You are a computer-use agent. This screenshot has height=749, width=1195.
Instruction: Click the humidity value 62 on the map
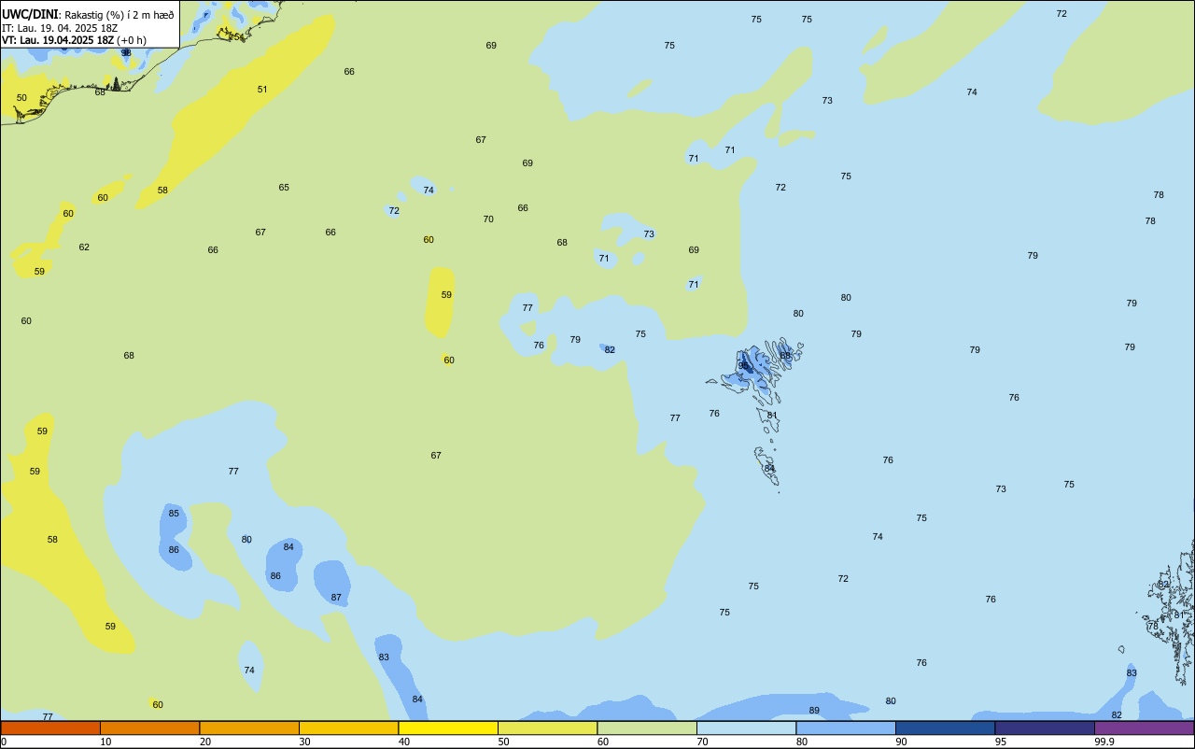click(84, 247)
